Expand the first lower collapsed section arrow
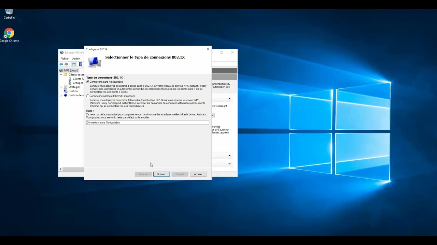Screen dimensions: 437x245 click(229, 156)
